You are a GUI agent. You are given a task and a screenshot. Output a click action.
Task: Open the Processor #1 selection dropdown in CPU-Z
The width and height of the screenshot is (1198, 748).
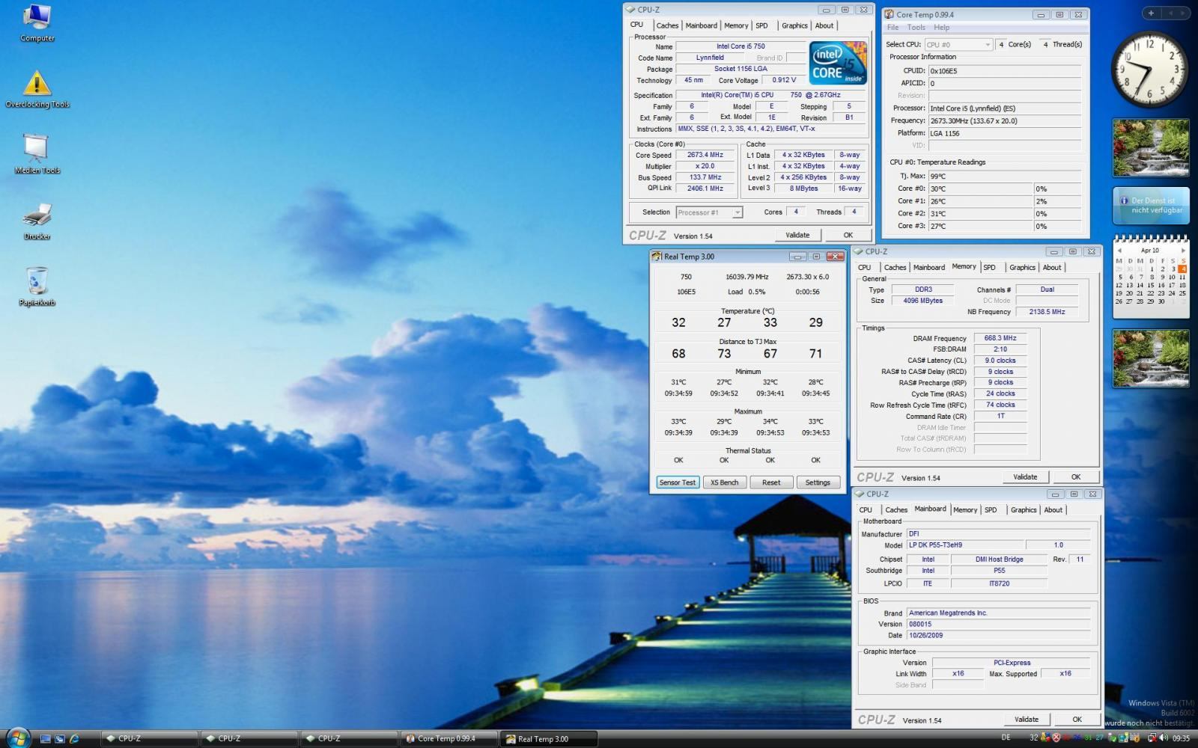tap(709, 212)
